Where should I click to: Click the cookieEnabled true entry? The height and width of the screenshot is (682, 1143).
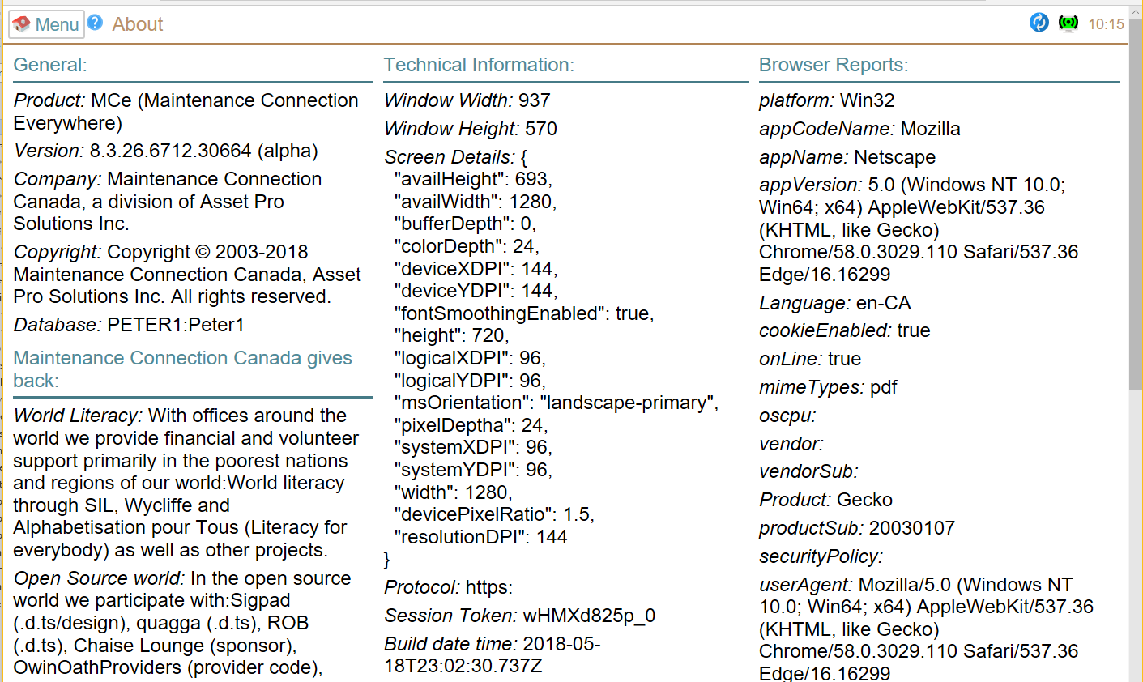pos(845,330)
